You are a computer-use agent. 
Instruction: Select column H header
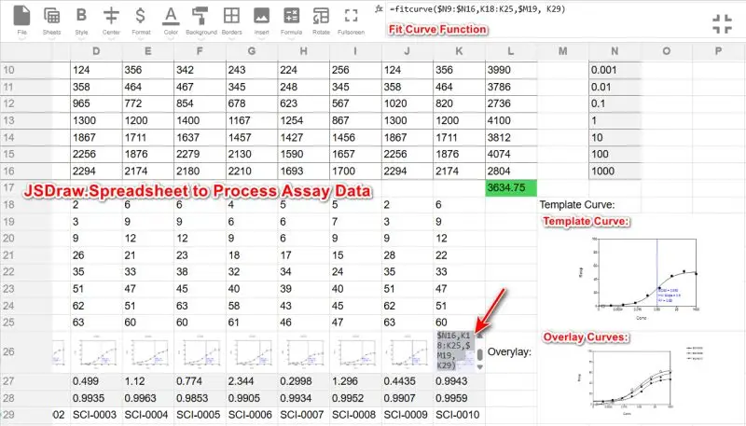[x=304, y=51]
